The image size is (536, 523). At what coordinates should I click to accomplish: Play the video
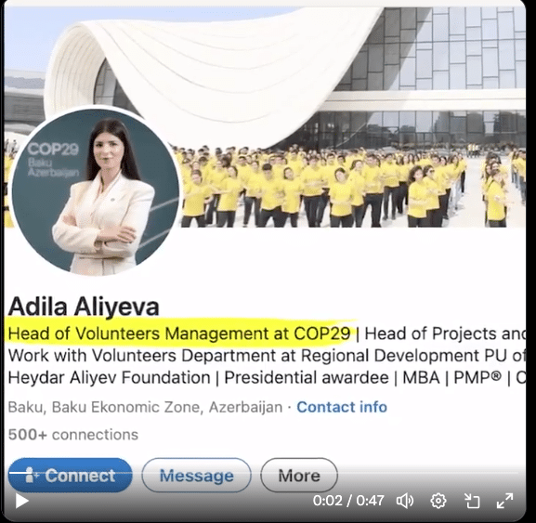tap(22, 501)
